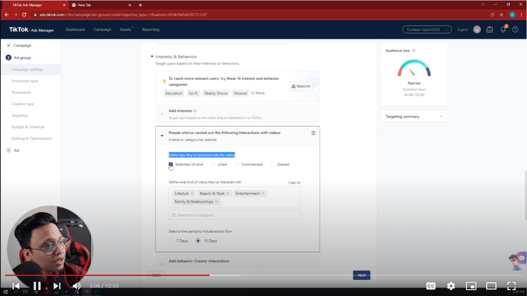Image resolution: width=527 pixels, height=296 pixels.
Task: Go to the Reporting menu item
Action: [x=150, y=30]
